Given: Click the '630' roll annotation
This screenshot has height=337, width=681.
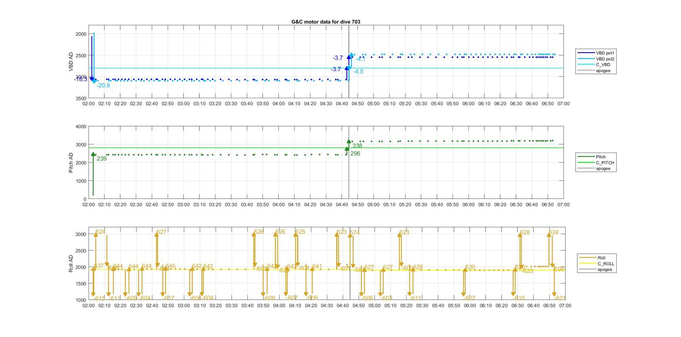Looking at the screenshot, I should [470, 267].
